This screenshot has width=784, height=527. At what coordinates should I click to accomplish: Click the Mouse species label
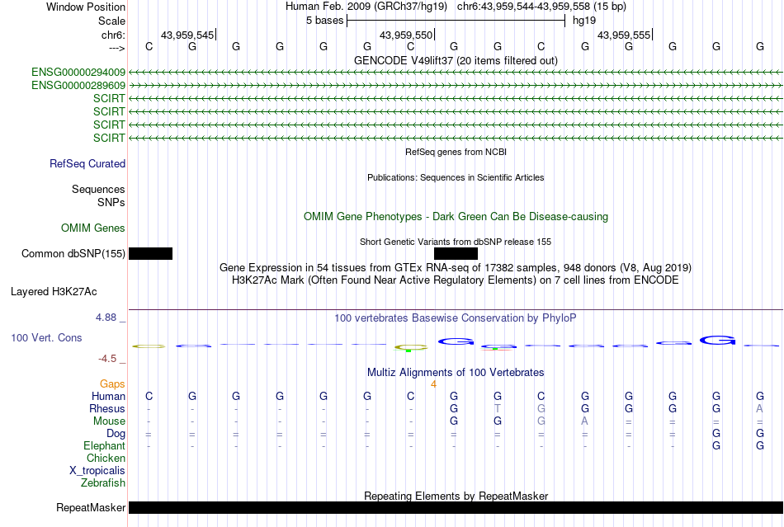point(110,421)
